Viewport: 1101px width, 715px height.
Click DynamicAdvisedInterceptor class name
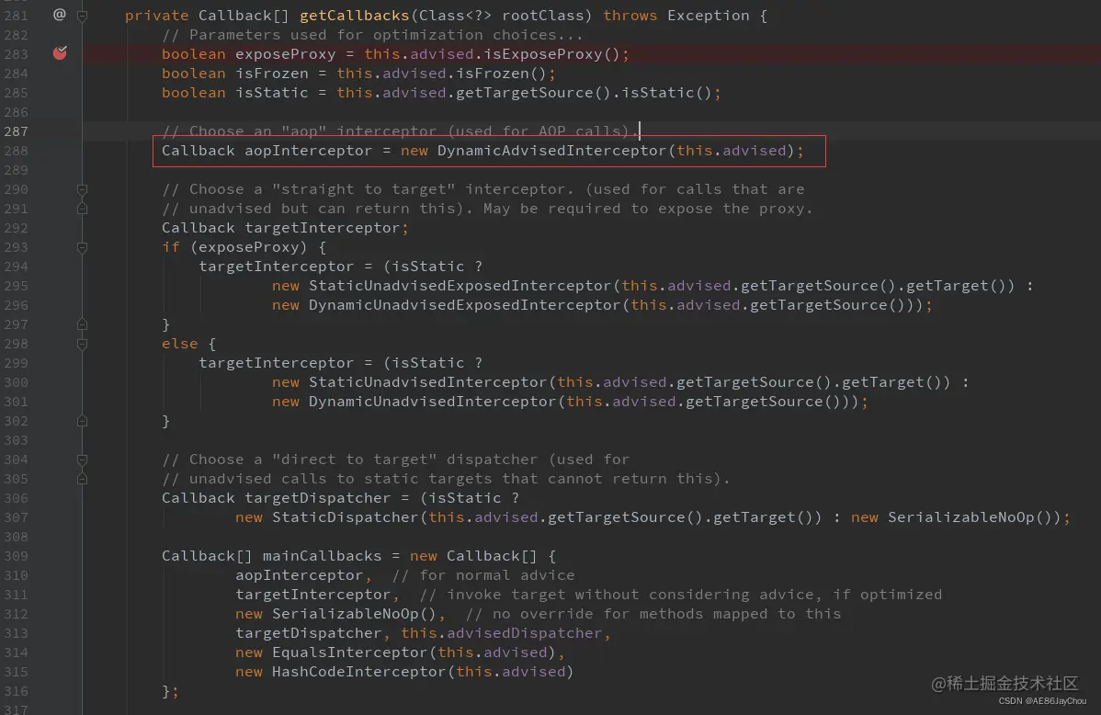552,151
